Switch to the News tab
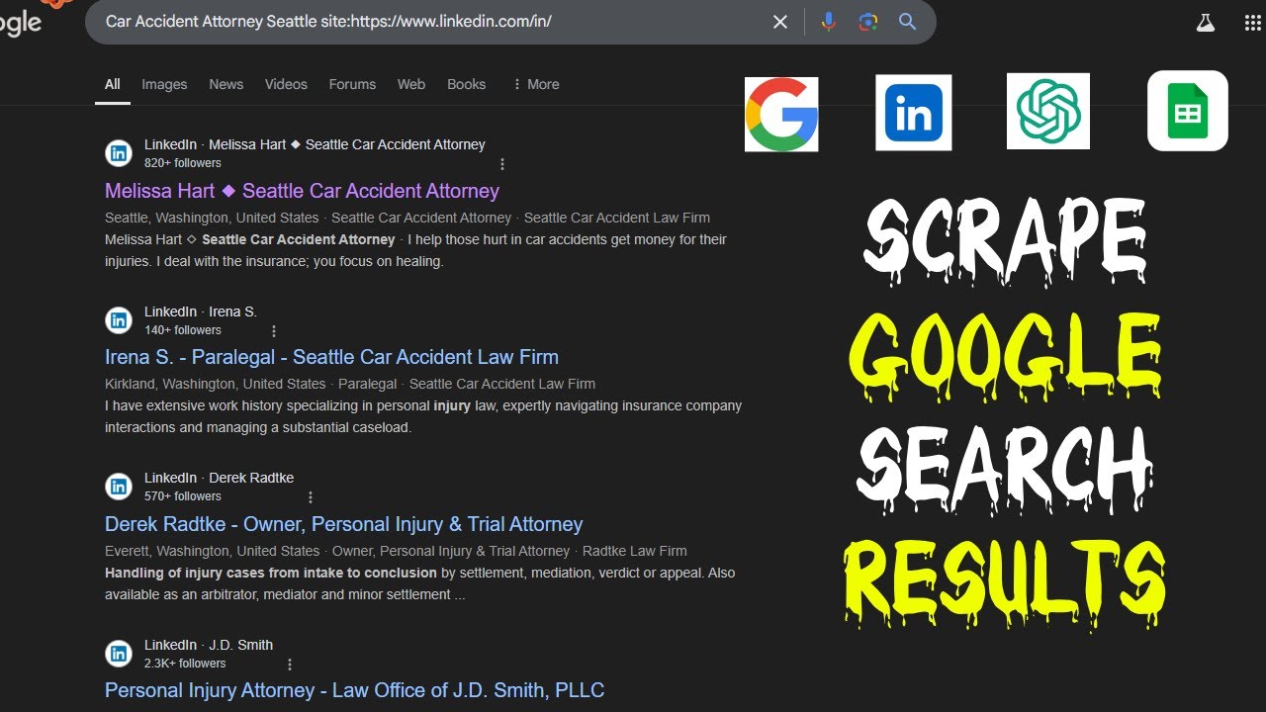 (226, 84)
